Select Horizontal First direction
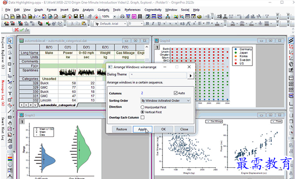296x179 pixels. (x=142, y=107)
